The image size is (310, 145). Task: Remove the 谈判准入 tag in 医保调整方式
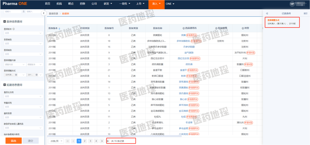[16, 75]
